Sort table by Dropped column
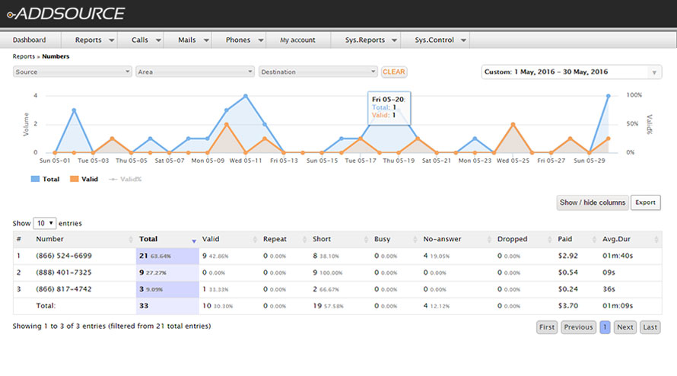Image resolution: width=677 pixels, height=376 pixels. click(524, 239)
